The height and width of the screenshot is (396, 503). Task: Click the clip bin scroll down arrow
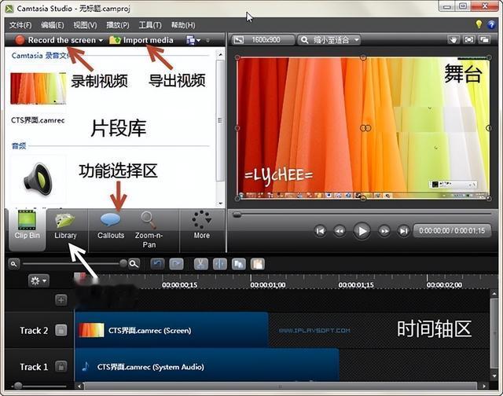(220, 203)
